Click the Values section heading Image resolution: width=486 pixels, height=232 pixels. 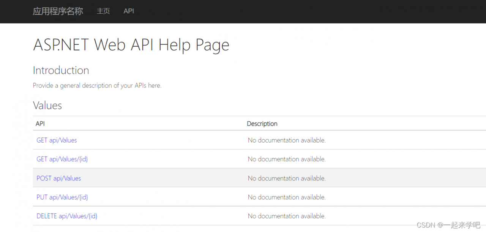47,105
